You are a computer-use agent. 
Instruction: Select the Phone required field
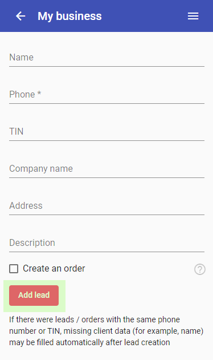(x=106, y=94)
